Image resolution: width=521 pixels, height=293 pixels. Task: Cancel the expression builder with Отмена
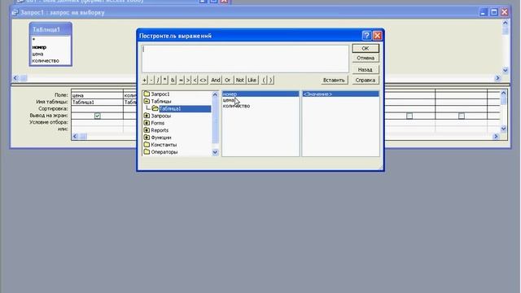click(x=366, y=58)
